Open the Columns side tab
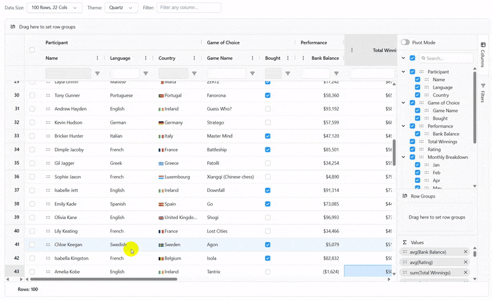Image resolution: width=492 pixels, height=301 pixels. coord(483,55)
